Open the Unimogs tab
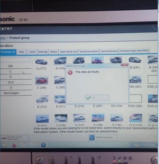The image size is (159, 164). (43, 52)
